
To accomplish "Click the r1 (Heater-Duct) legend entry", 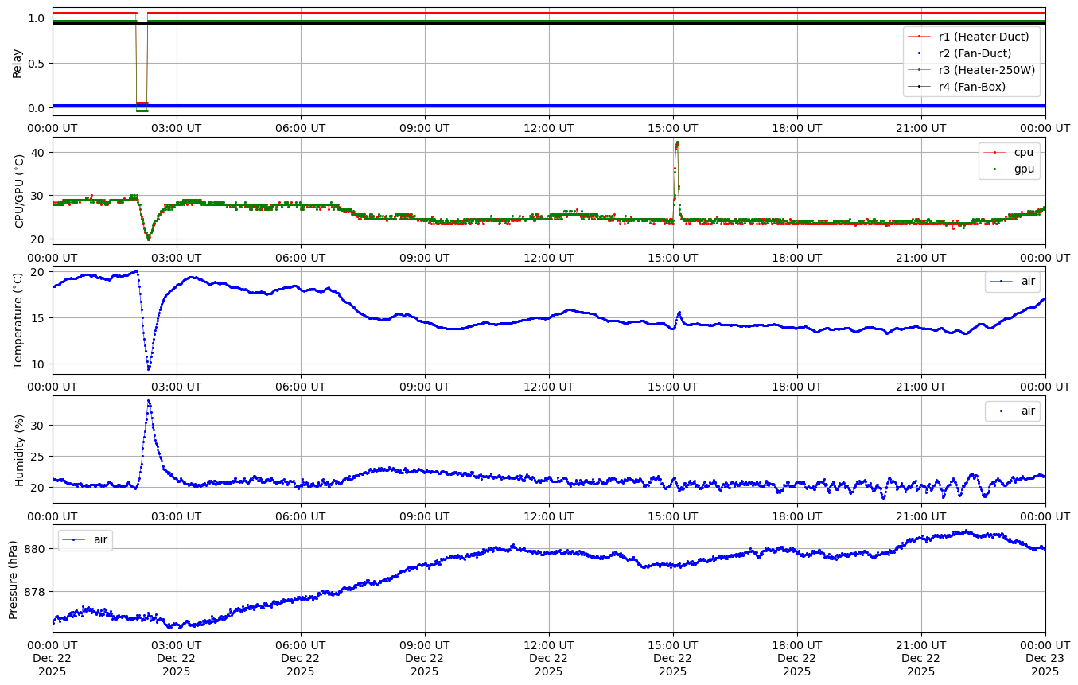I will [983, 36].
